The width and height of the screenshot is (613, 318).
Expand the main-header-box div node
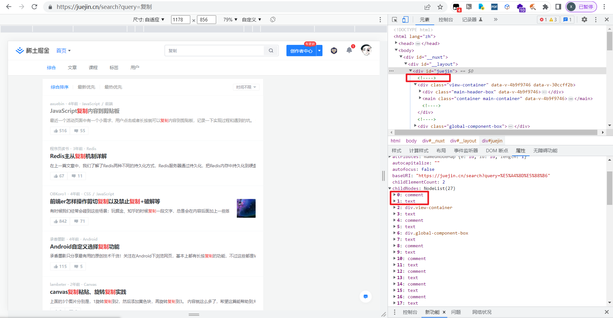click(420, 91)
